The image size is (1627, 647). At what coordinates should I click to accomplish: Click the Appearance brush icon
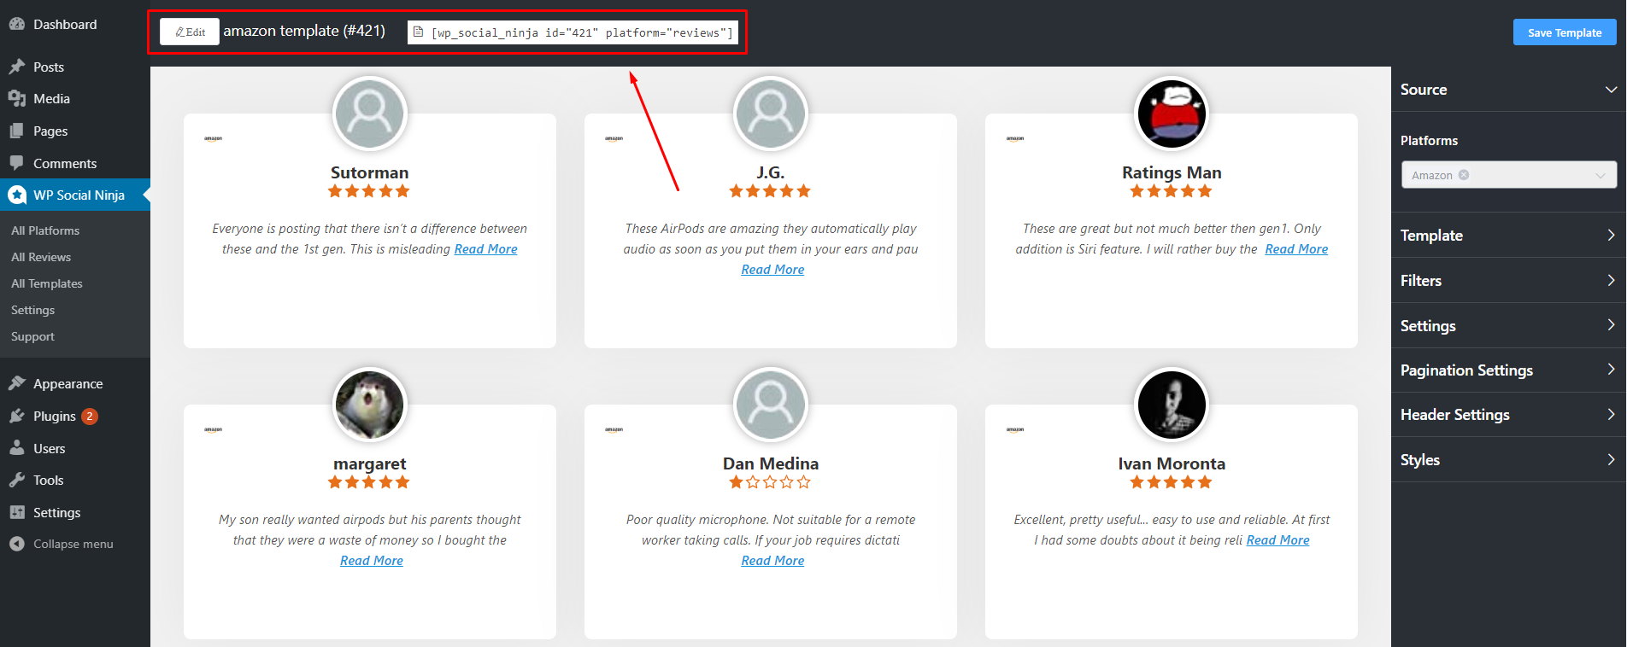coord(16,384)
